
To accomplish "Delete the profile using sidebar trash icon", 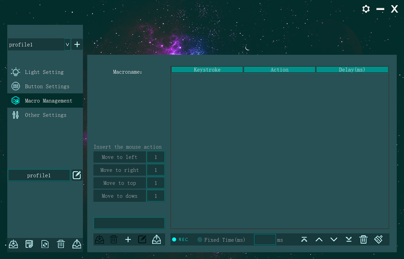I will 61,244.
